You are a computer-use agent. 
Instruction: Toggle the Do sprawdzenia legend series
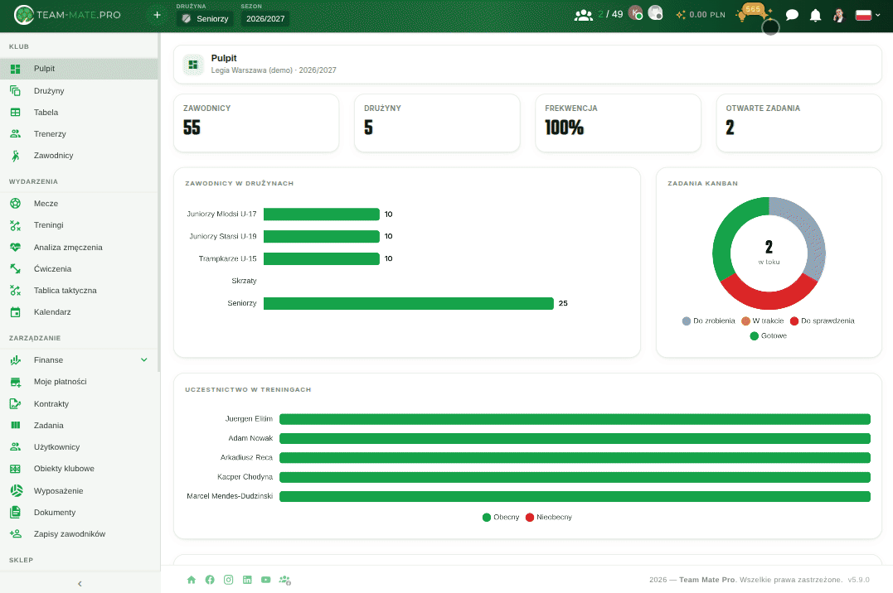[x=822, y=321]
